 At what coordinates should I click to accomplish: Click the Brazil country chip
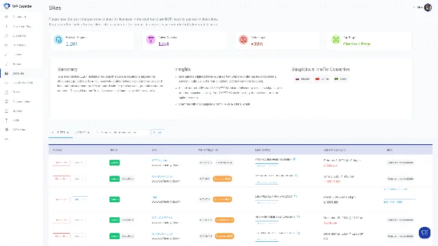point(340,79)
